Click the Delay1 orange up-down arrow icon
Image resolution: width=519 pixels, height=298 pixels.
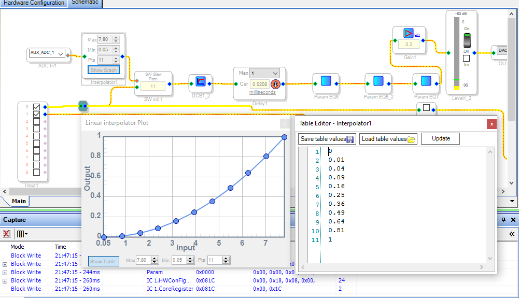click(x=276, y=83)
